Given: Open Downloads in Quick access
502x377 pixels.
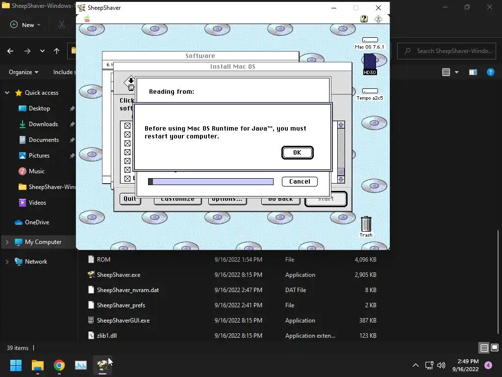Looking at the screenshot, I should pyautogui.click(x=43, y=124).
